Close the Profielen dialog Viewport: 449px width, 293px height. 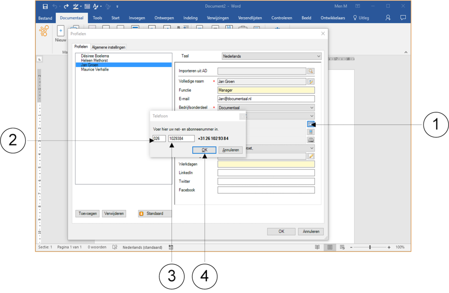tap(323, 34)
